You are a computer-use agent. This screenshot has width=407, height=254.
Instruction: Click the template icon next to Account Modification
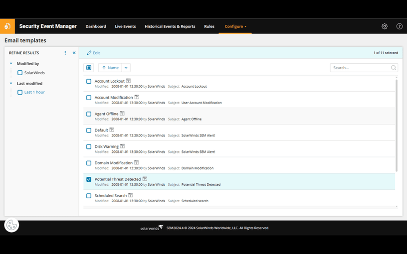click(x=137, y=97)
